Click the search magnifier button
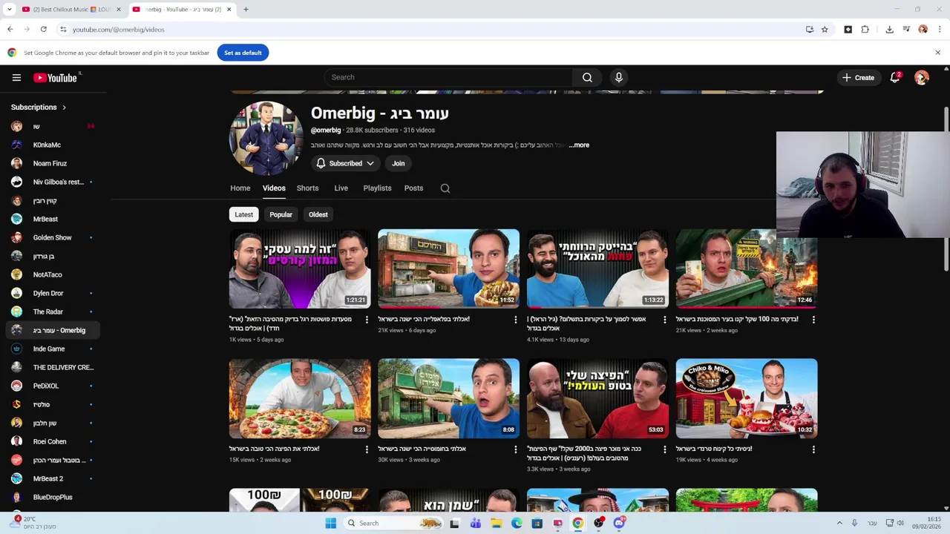This screenshot has height=534, width=950. (x=587, y=77)
